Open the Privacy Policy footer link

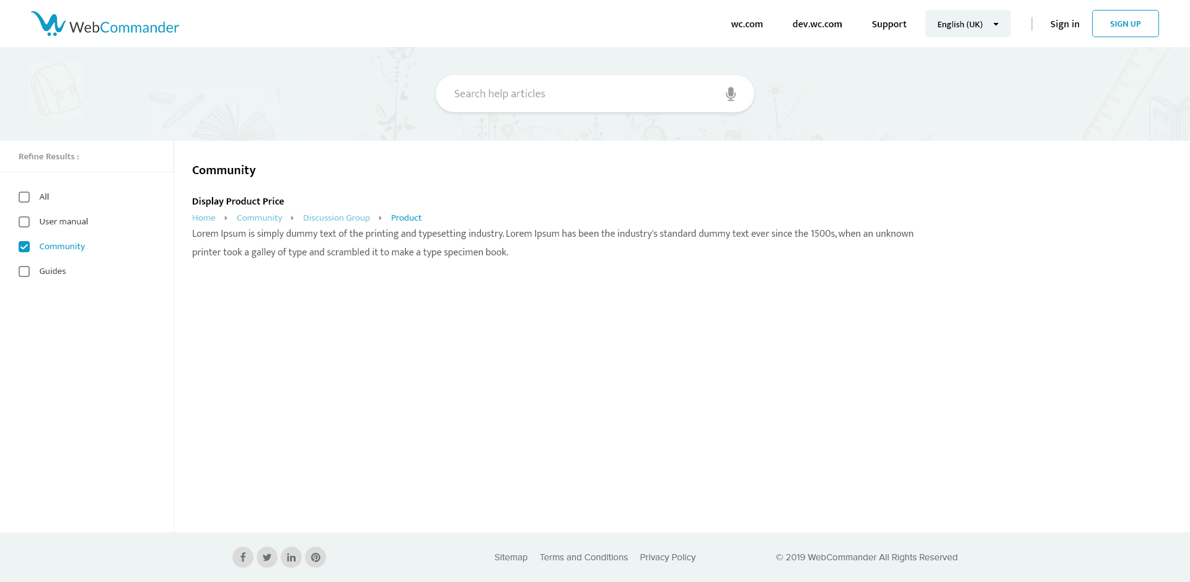(x=668, y=557)
